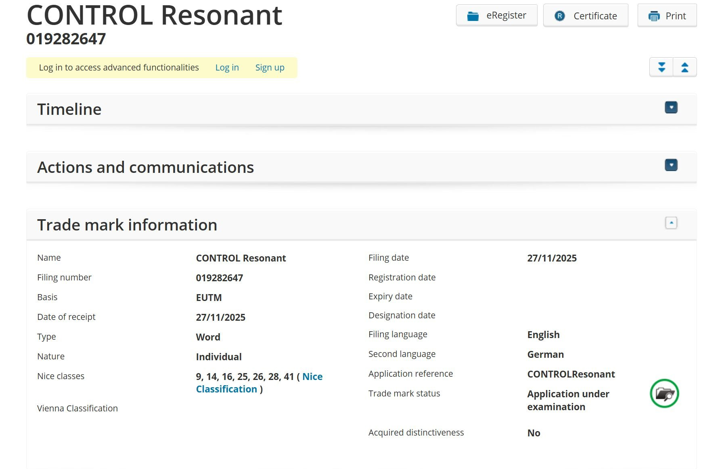Collapse all sections with double-up arrows
Screen dimensions: 722x469
tap(684, 67)
